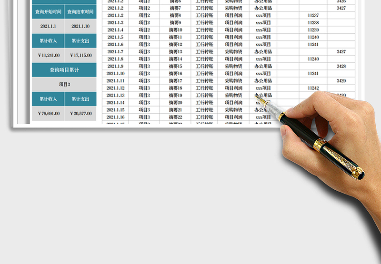381x264 pixels.
Task: Click the 摘要22 summary cell
Action: 176,117
